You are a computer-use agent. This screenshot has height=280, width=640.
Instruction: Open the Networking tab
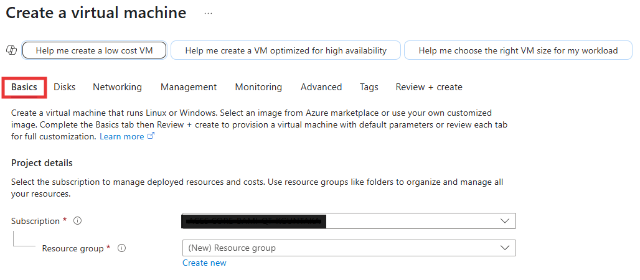pyautogui.click(x=117, y=87)
